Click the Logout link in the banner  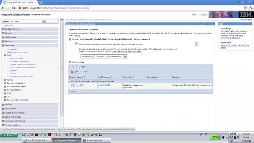pyautogui.click(x=204, y=15)
